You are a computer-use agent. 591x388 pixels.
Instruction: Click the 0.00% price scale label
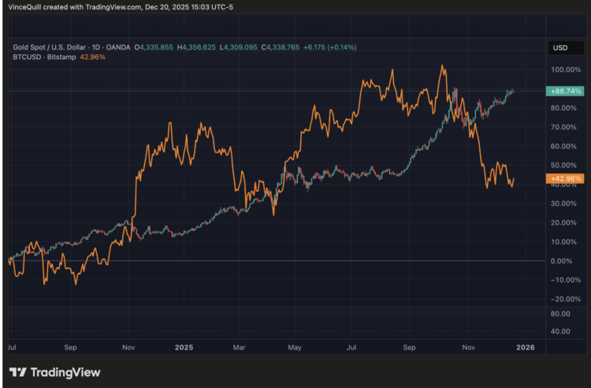561,260
